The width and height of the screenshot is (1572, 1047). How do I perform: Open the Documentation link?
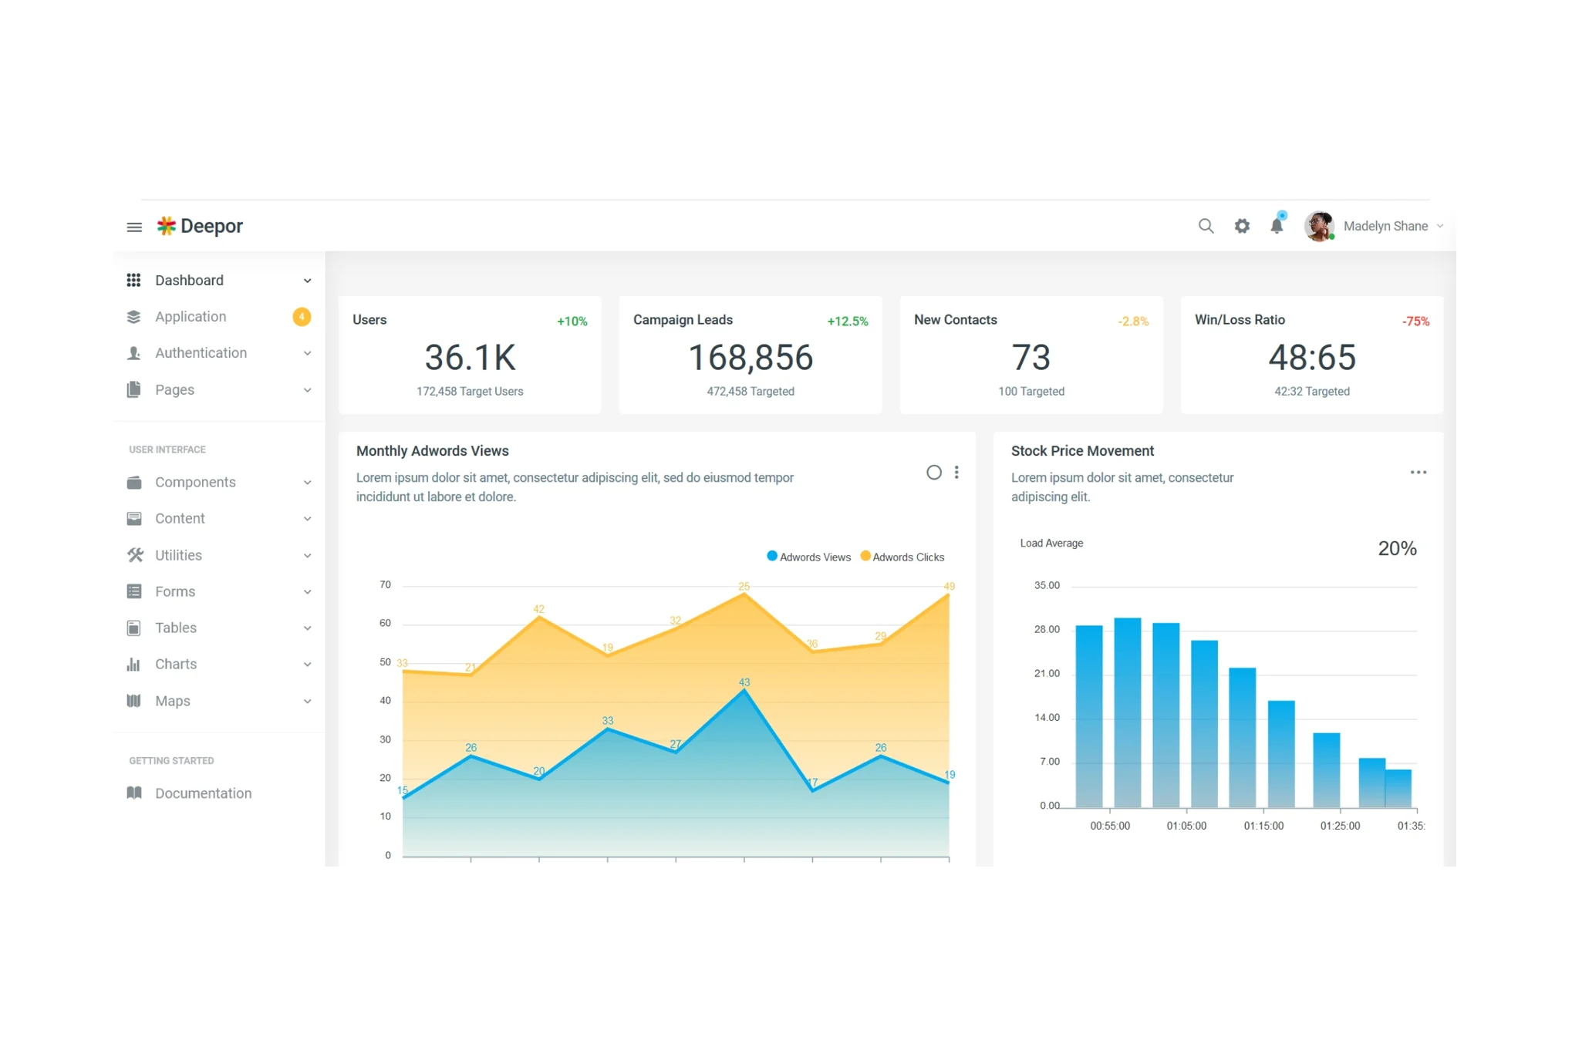point(203,793)
